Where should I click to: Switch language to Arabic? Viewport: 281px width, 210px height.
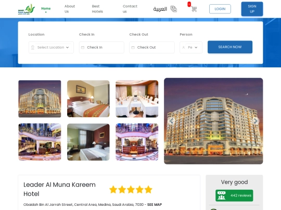pyautogui.click(x=160, y=9)
